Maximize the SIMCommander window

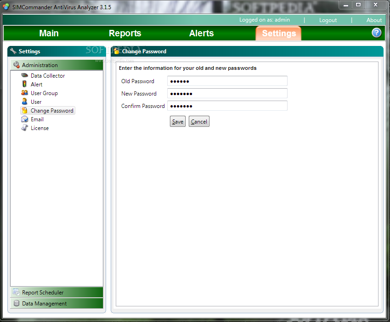click(x=358, y=5)
